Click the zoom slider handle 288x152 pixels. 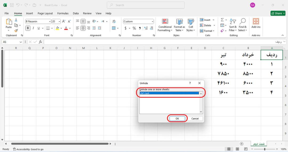click(x=265, y=149)
